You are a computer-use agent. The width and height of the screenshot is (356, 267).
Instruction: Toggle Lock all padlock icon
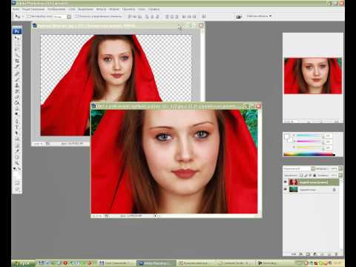(314, 175)
